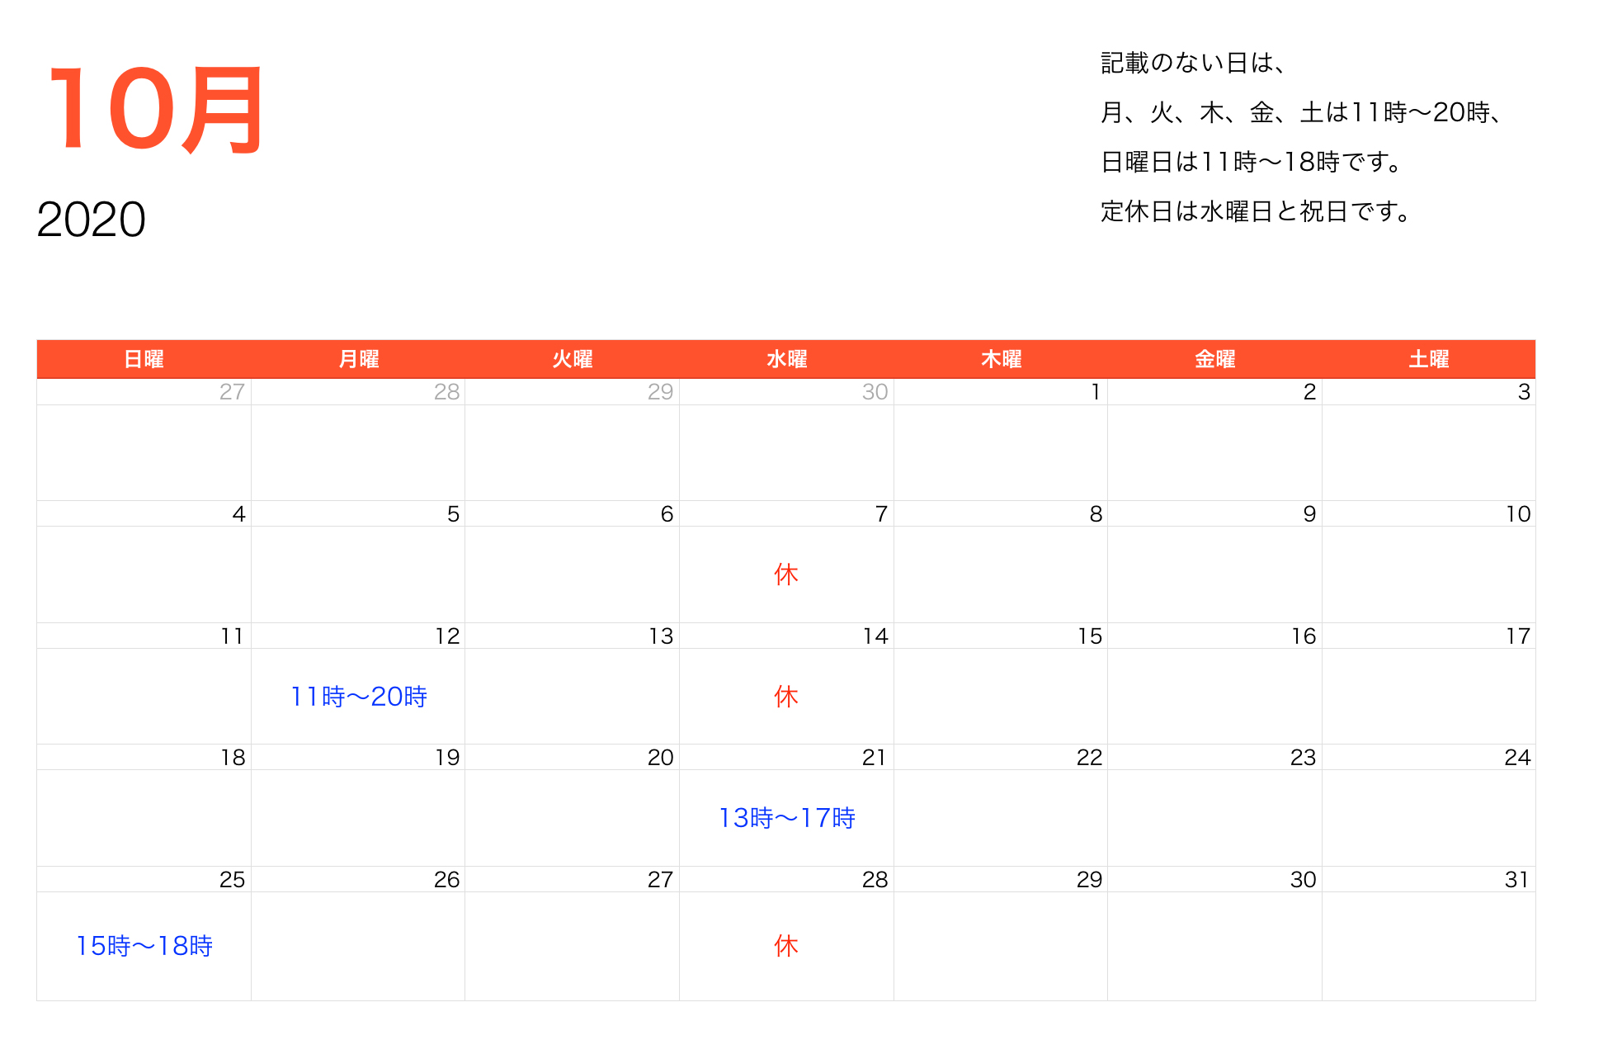Viewport: 1608px width, 1059px height.
Task: Select date number 30 on last-row Friday
Action: click(1303, 880)
